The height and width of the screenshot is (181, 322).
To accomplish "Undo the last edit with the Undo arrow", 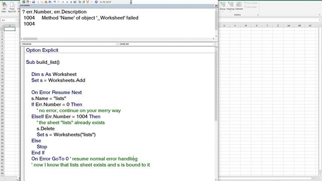I will (x=55, y=2).
